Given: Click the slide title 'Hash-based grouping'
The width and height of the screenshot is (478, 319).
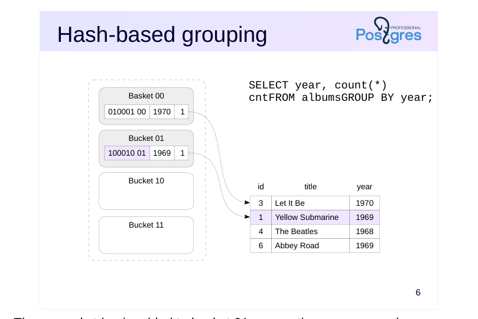Looking at the screenshot, I should click(x=162, y=35).
